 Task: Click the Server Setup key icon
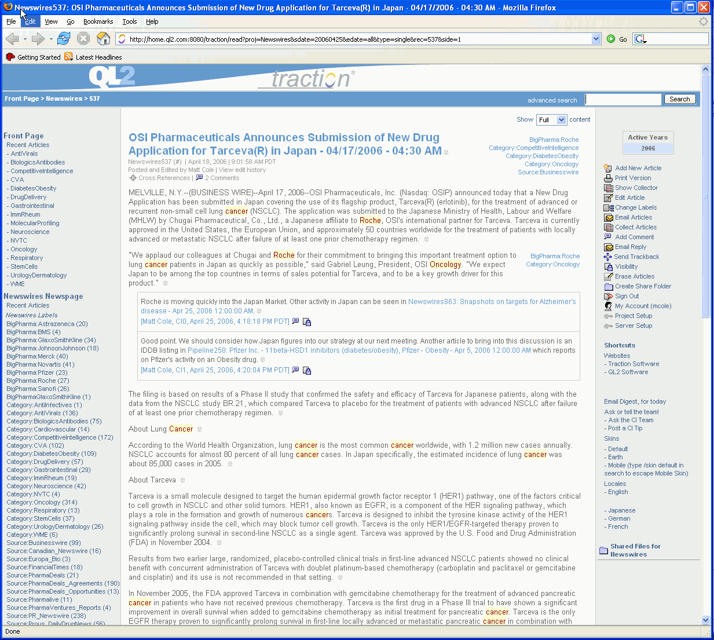tap(608, 326)
